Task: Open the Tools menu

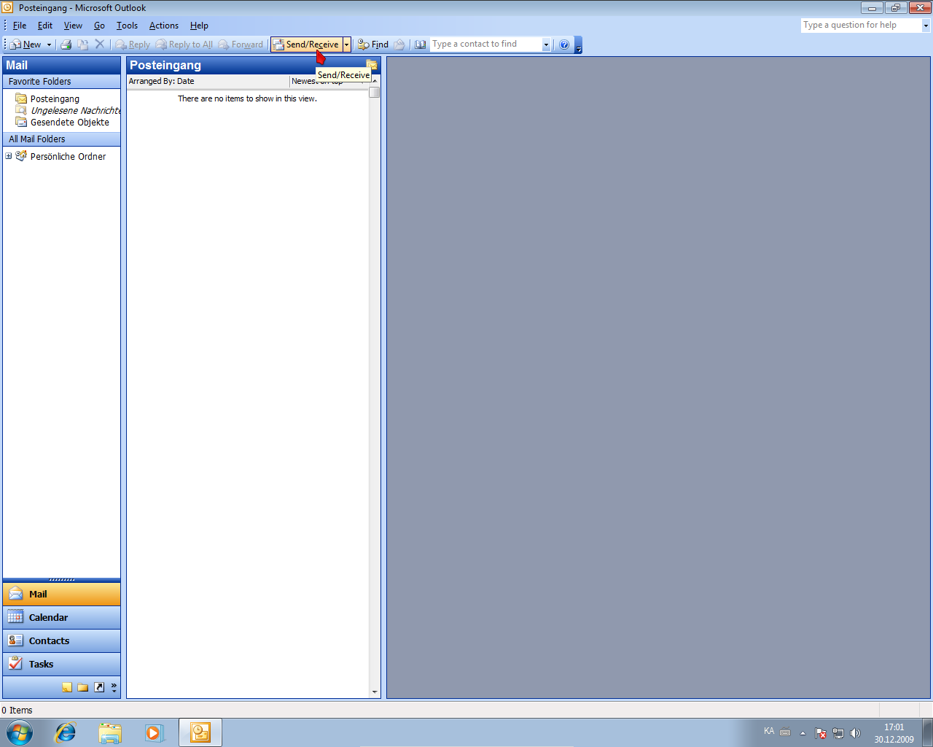Action: (127, 26)
